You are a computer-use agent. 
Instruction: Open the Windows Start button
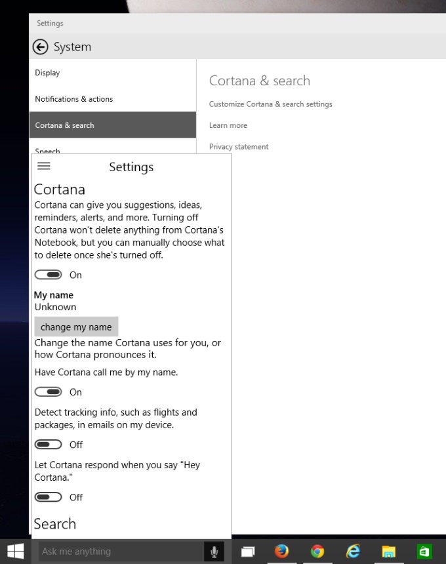point(16,551)
